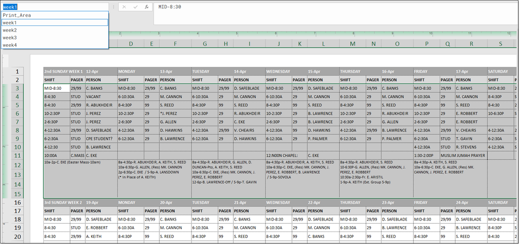Select column Q header

click(x=448, y=44)
